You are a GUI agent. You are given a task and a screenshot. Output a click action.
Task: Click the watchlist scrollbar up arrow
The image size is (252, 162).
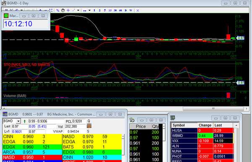click(x=236, y=125)
